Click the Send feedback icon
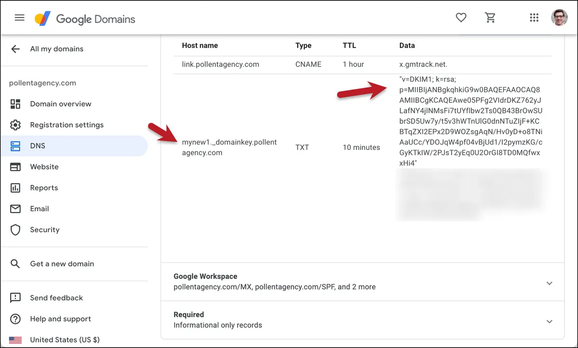Image resolution: width=578 pixels, height=348 pixels. 15,298
